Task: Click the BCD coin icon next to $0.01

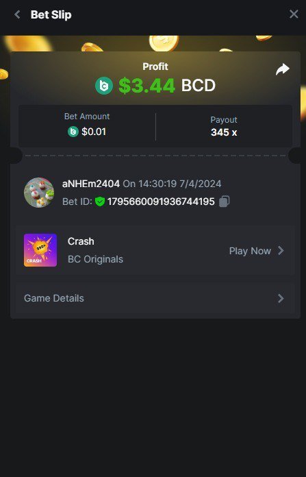Action: pos(73,132)
